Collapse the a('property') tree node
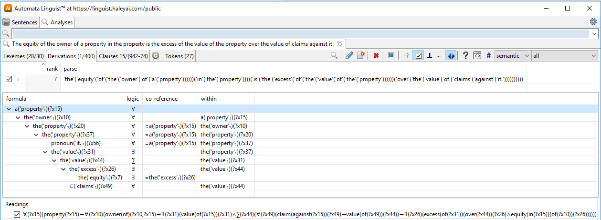This screenshot has width=601, height=220. 9,109
